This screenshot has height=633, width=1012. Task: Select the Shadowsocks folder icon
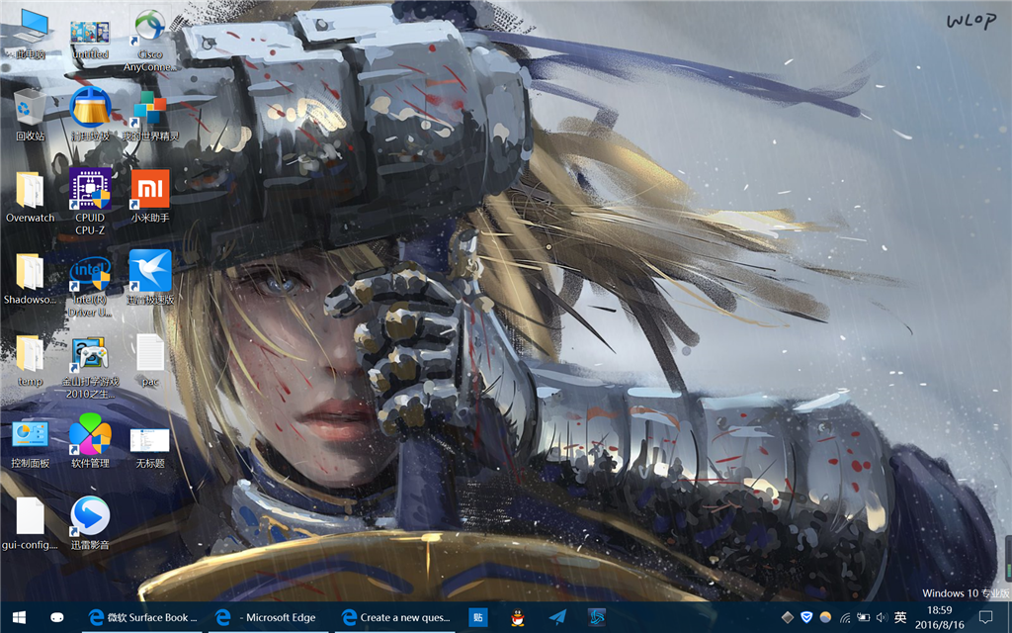30,278
